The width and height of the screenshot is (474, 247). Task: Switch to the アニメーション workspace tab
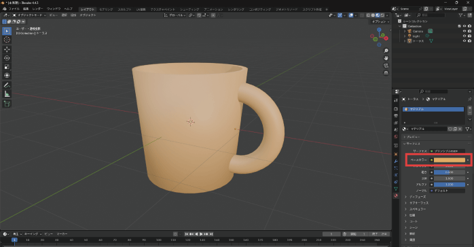(213, 9)
